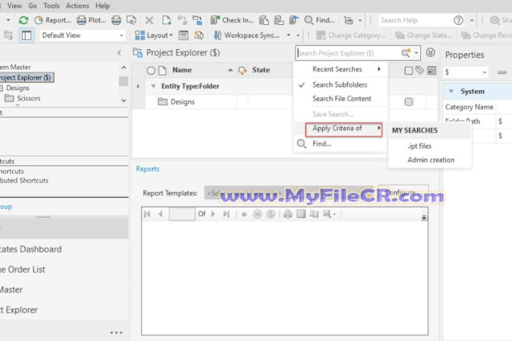Toggle the navigation pane icon button

coord(26,36)
